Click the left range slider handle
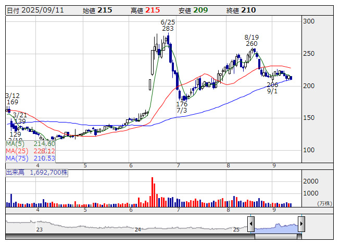 (251, 224)
